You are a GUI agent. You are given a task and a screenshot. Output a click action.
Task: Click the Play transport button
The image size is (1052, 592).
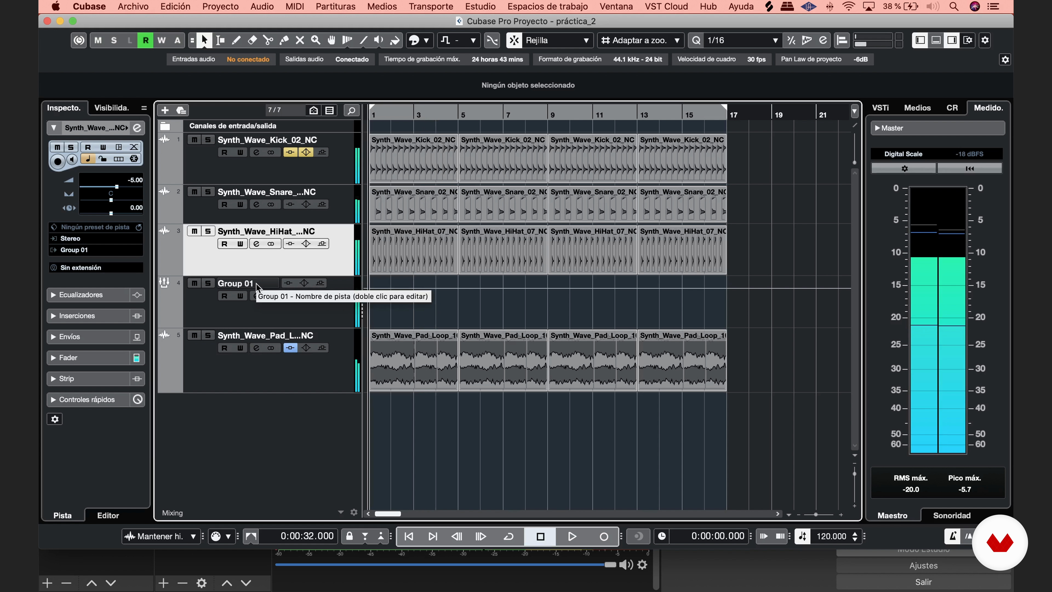[572, 536]
